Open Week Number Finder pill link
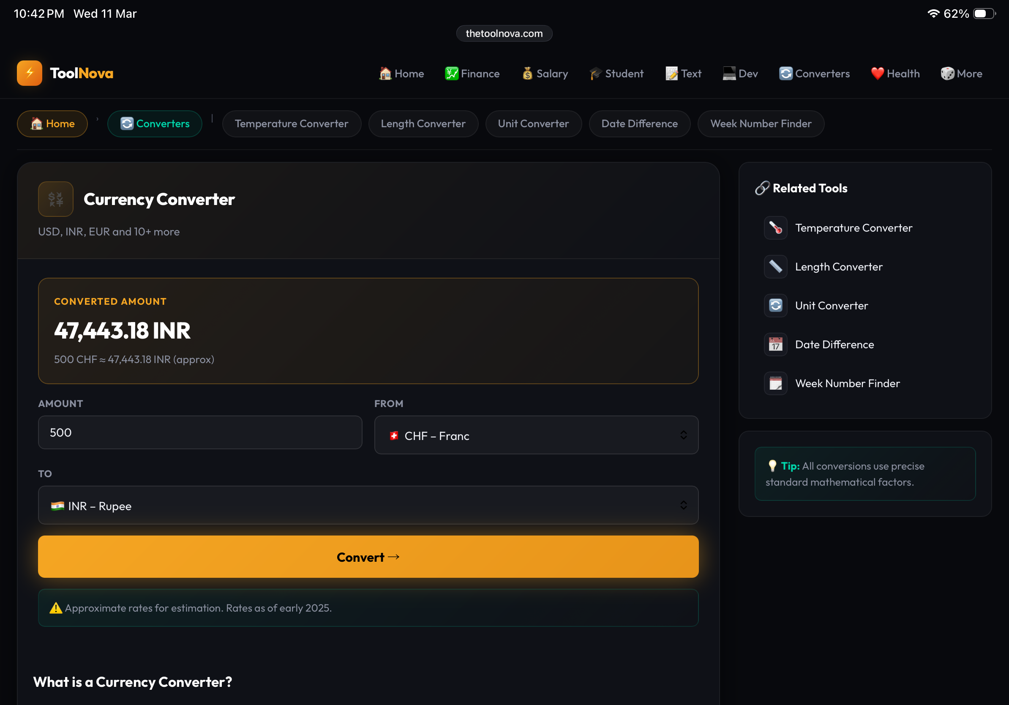1009x705 pixels. 760,123
